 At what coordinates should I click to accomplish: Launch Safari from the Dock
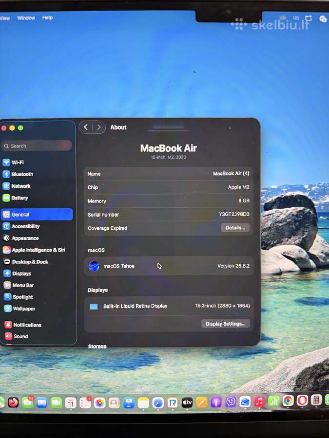158,403
